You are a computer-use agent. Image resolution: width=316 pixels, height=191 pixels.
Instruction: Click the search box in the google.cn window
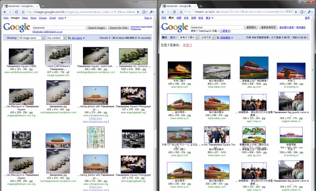217,27
